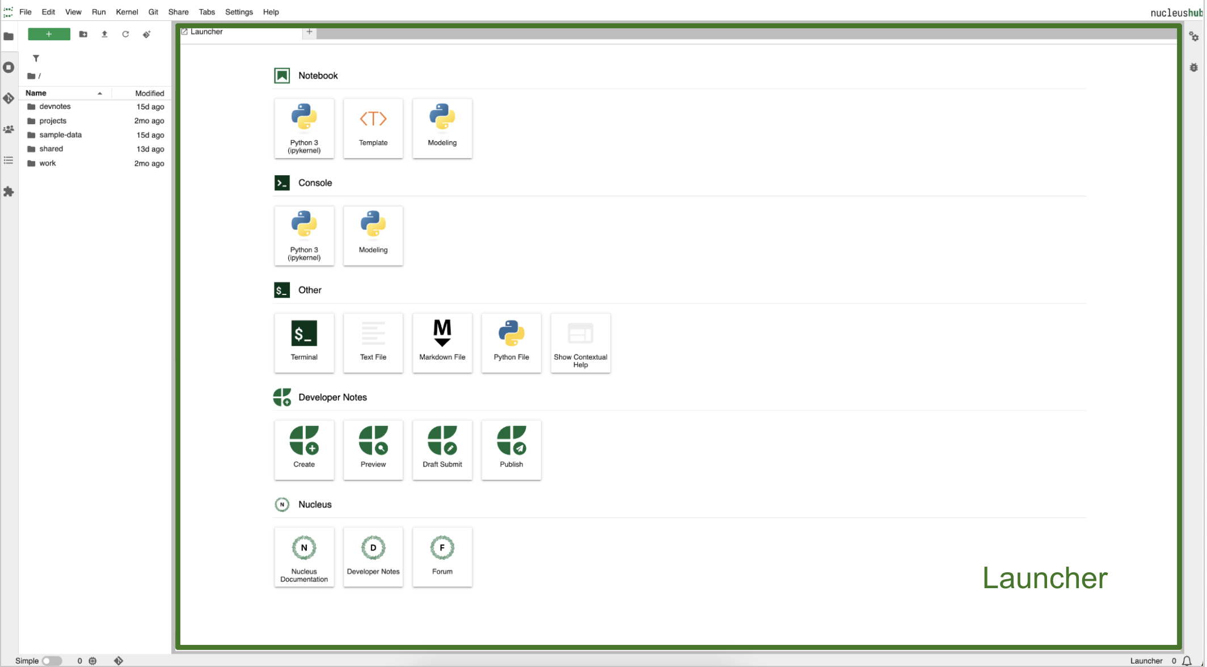
Task: Open the Collaboration users sidebar panel
Action: (9, 129)
